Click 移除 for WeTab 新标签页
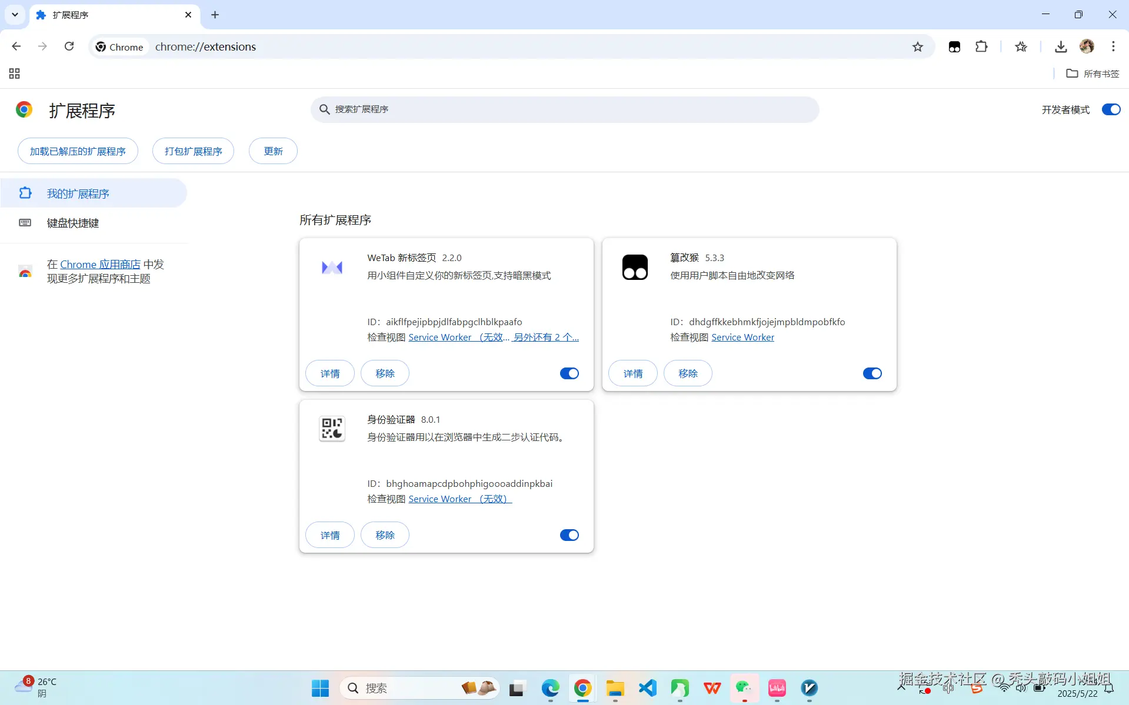This screenshot has height=705, width=1129. pyautogui.click(x=385, y=373)
